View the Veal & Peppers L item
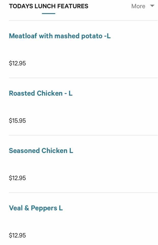This screenshot has height=245, width=158. coord(36,208)
